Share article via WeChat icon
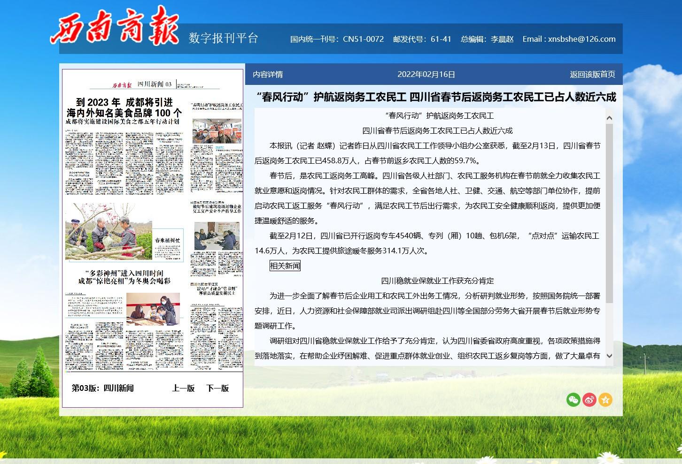 coord(573,400)
